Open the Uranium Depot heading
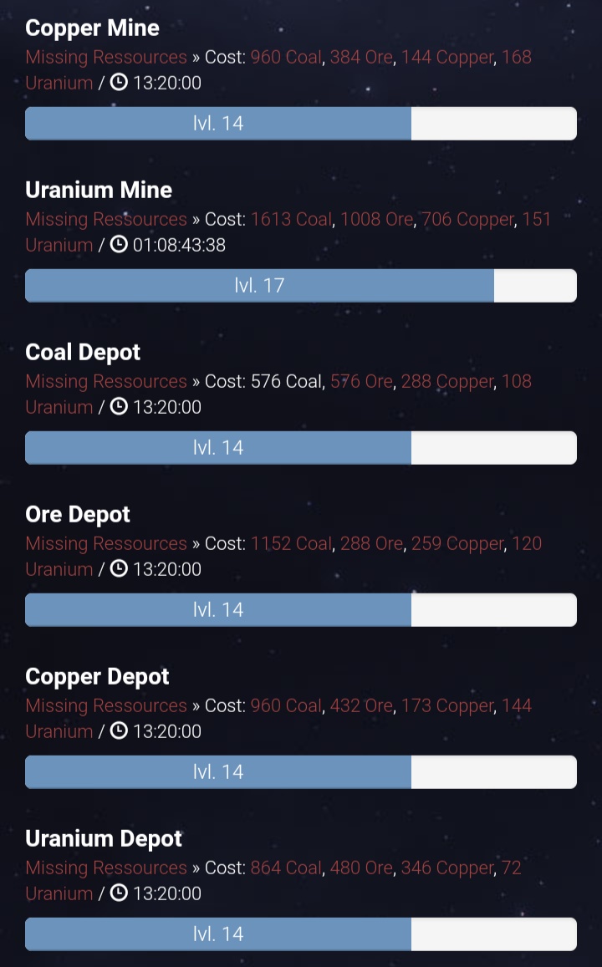Image resolution: width=602 pixels, height=967 pixels. point(104,839)
